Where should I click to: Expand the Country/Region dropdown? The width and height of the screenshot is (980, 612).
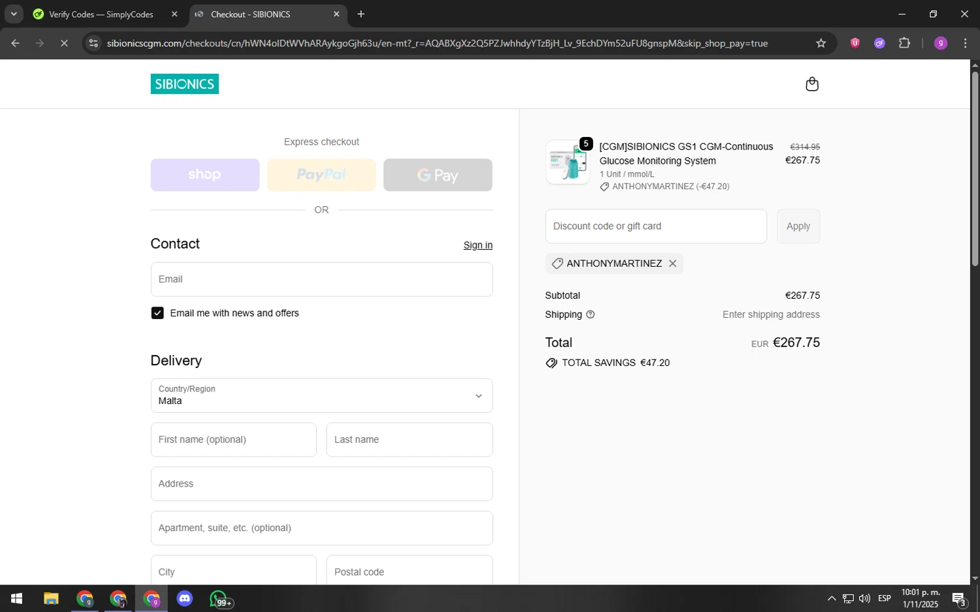321,395
